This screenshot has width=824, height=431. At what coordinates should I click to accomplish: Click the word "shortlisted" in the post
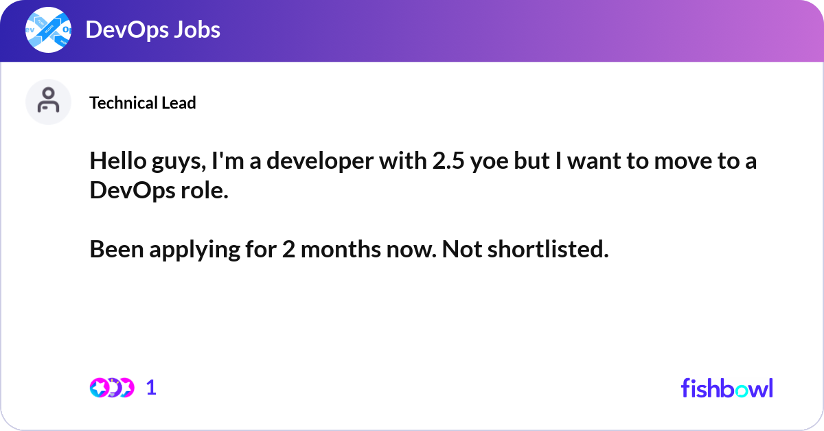coord(545,251)
